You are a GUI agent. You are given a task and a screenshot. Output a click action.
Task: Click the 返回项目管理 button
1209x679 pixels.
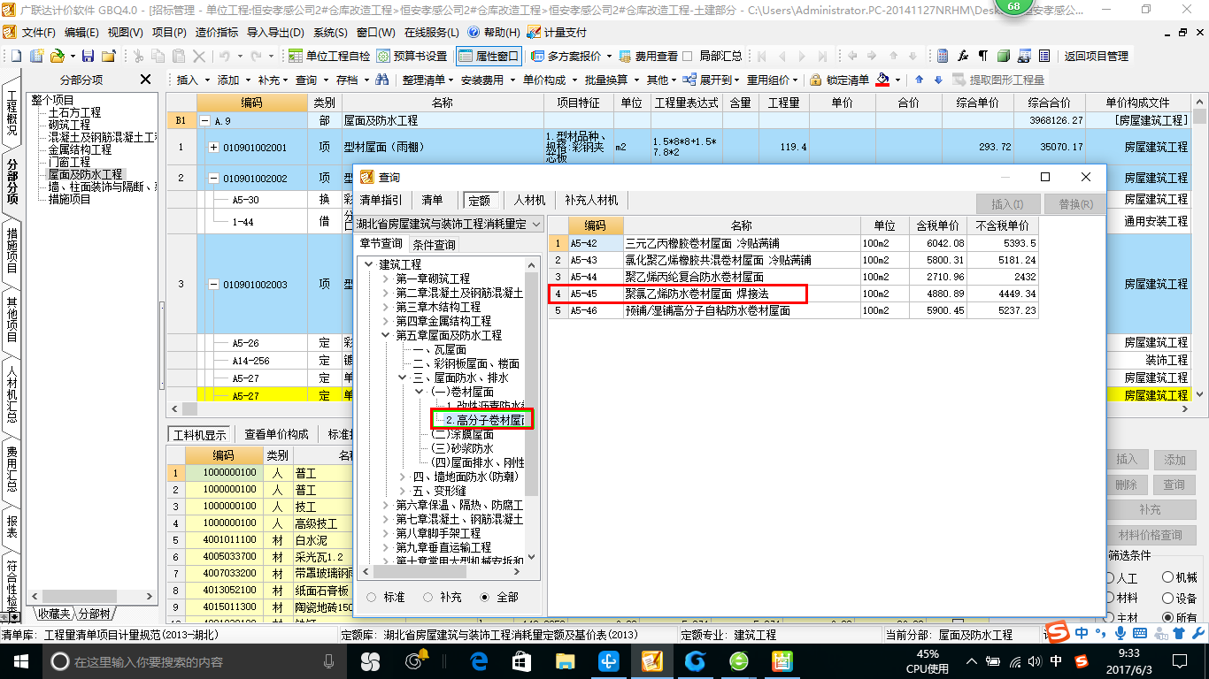[1096, 56]
